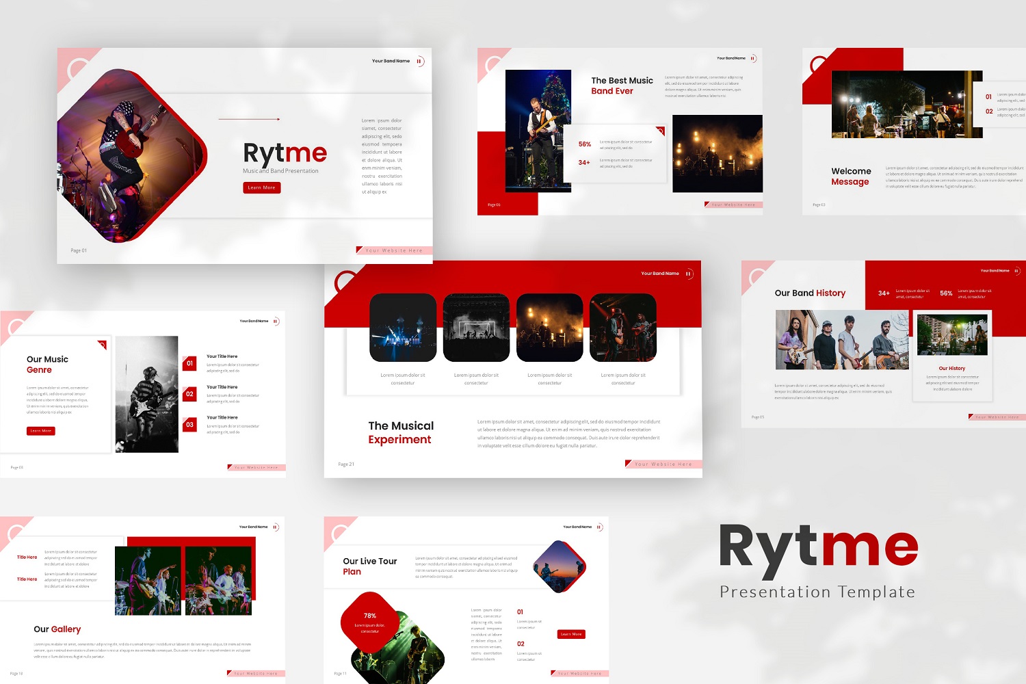Click the pause icon on The Best Music slide

coord(753,59)
